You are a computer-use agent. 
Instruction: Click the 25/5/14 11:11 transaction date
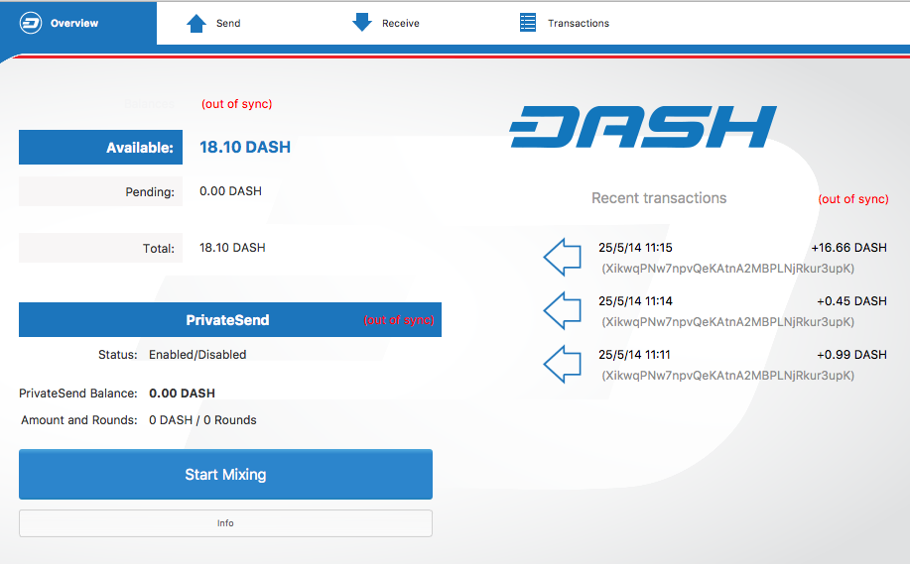pyautogui.click(x=634, y=355)
